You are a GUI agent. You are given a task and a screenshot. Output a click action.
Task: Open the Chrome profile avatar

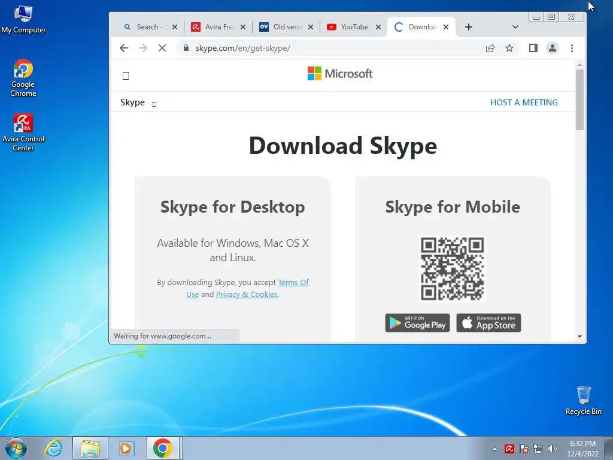552,48
